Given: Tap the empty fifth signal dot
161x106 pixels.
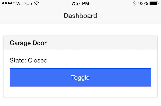Looking at the screenshot, I should [x=14, y=3].
